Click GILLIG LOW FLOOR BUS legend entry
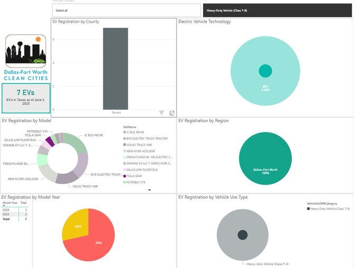 click(x=140, y=169)
